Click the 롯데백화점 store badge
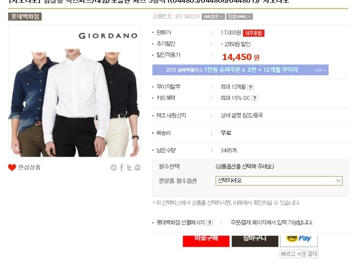Screen dimensions: 355x268 pos(25,16)
